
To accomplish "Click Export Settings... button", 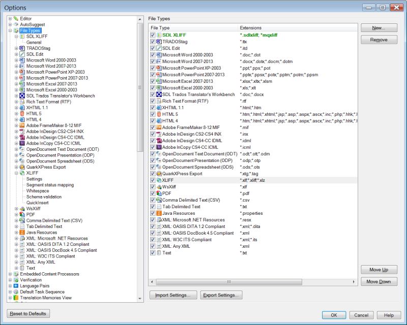I will click(221, 295).
